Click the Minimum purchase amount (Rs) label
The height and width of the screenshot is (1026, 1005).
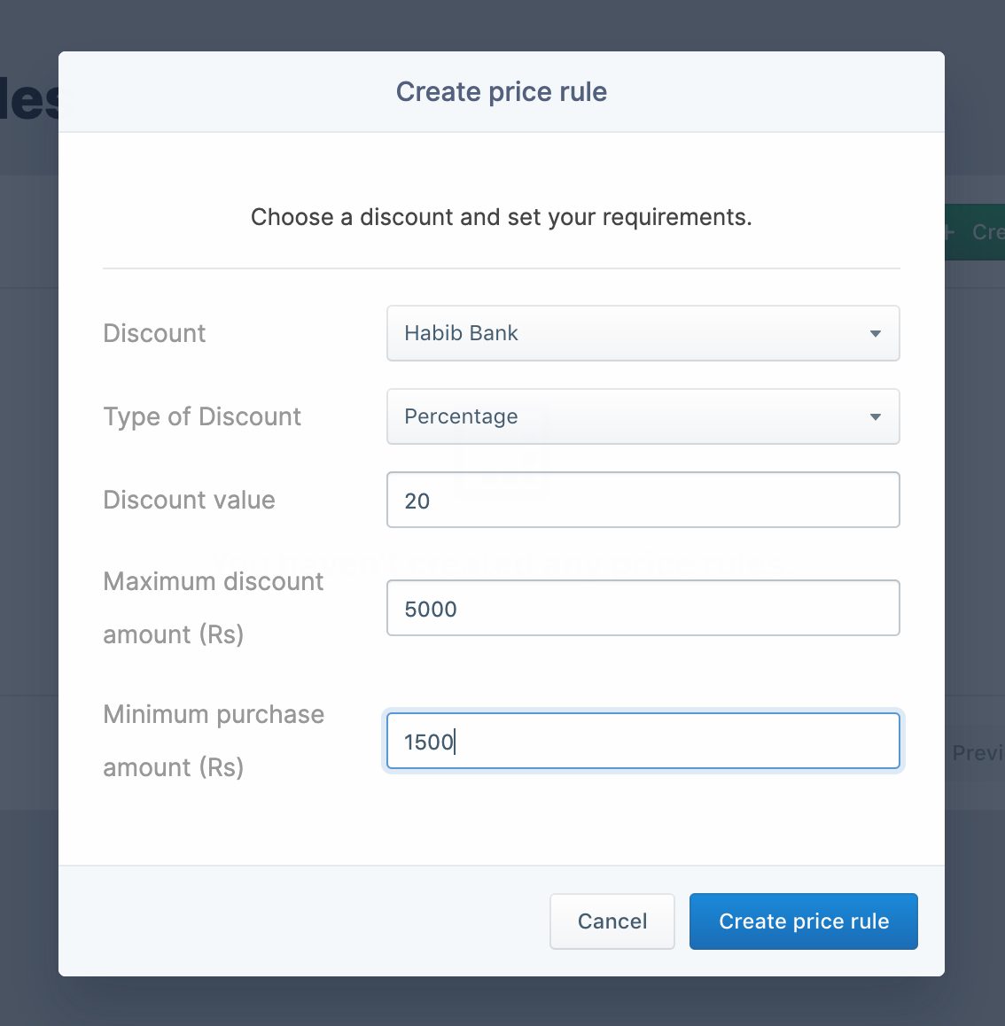pyautogui.click(x=213, y=741)
